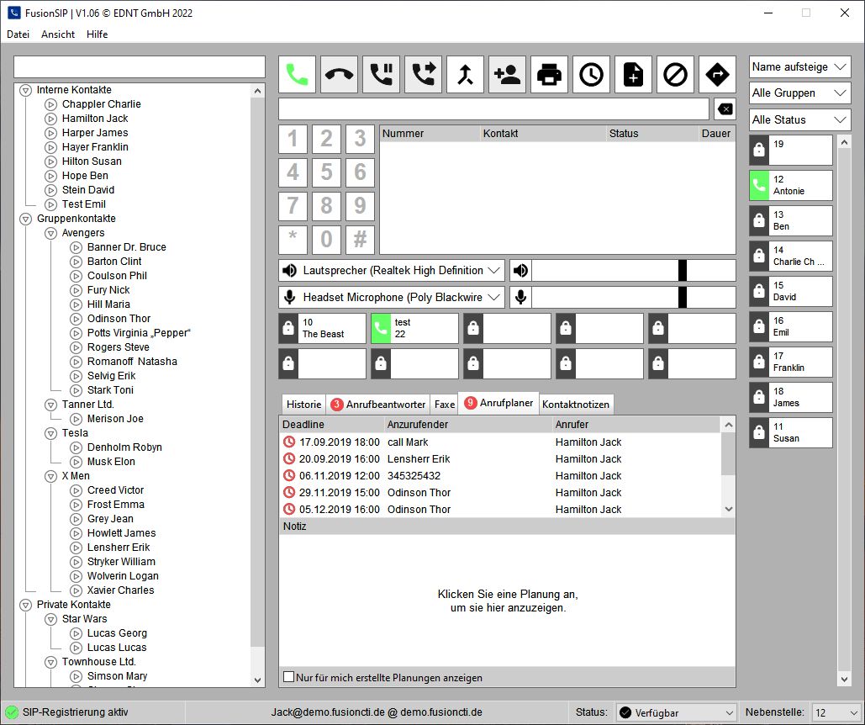This screenshot has height=725, width=865.
Task: Click the printer icon
Action: [x=549, y=75]
